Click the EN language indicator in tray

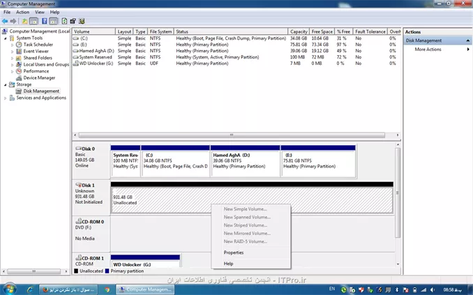[332, 289]
